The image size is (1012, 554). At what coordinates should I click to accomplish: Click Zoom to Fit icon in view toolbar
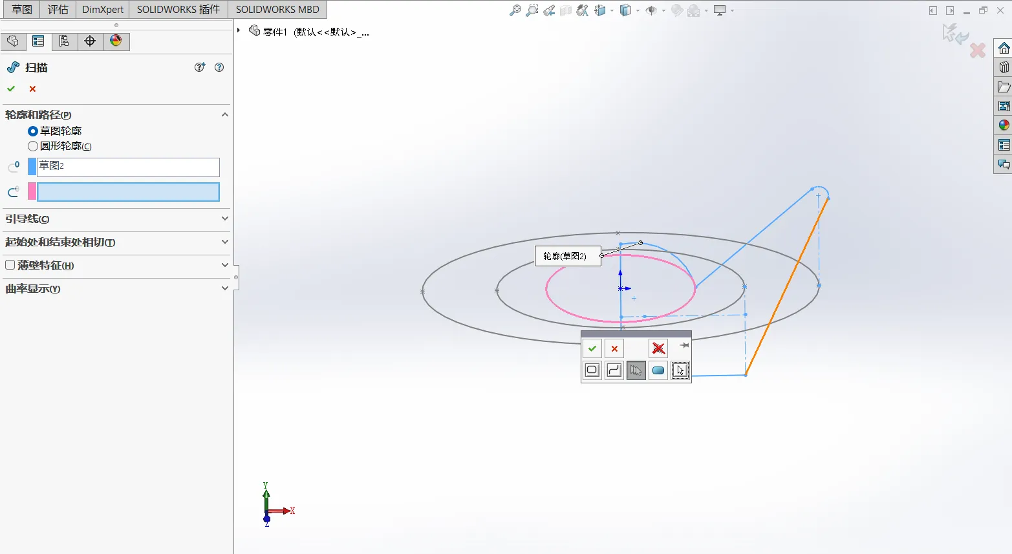click(x=515, y=10)
